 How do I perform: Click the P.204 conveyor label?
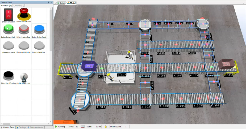pyautogui.click(x=176, y=53)
